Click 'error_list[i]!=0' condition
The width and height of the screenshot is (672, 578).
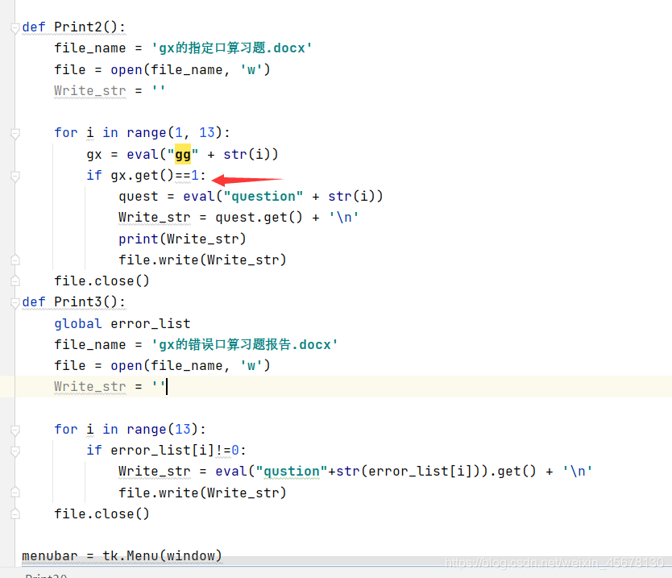point(175,450)
